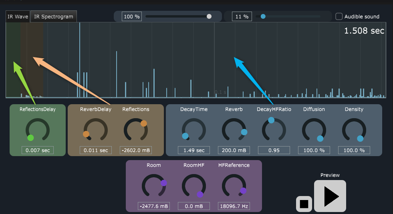
Task: Click the DecayHFRatio knob
Action: point(274,131)
